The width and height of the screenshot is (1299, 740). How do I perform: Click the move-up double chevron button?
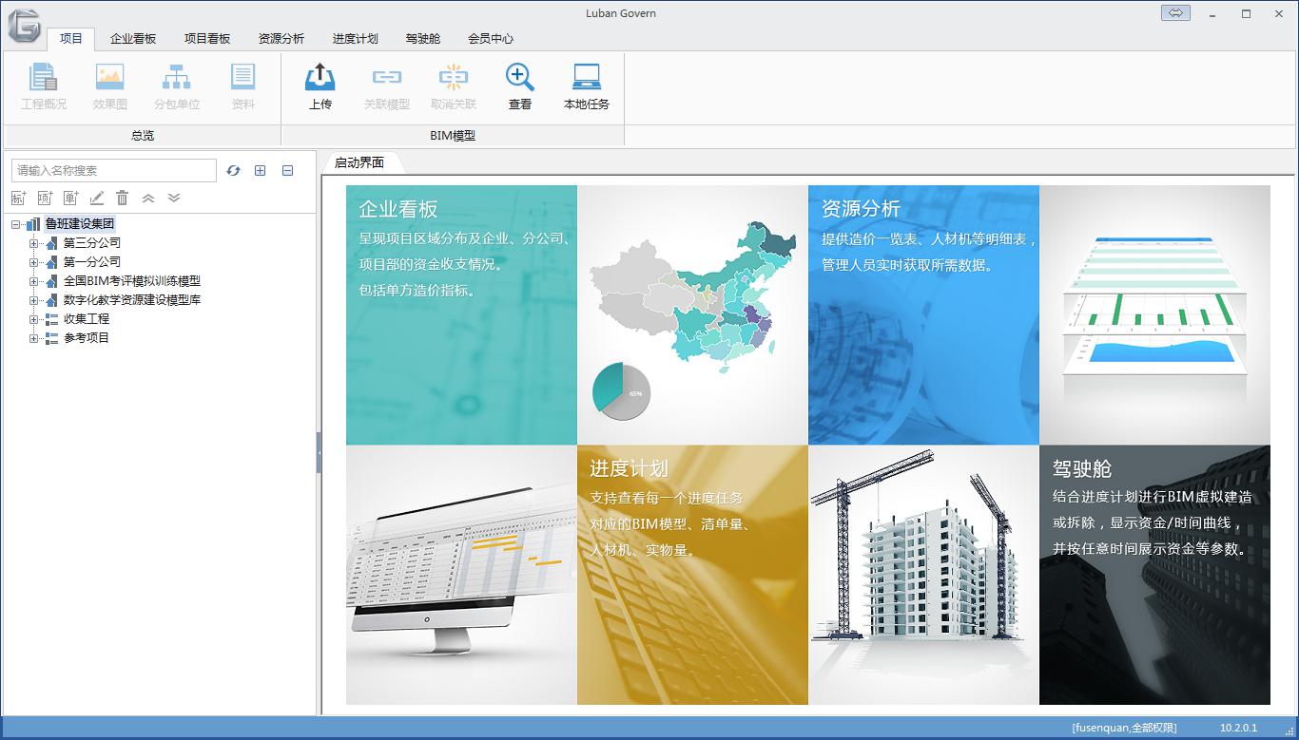(148, 197)
